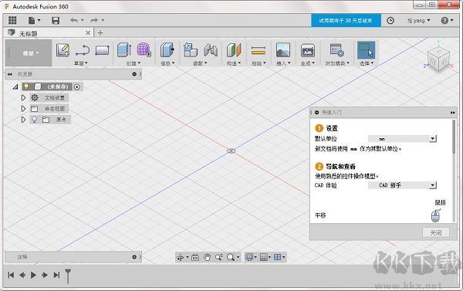Click the Orbit navigation icon
Screen dimensions: 463x291
click(x=180, y=257)
